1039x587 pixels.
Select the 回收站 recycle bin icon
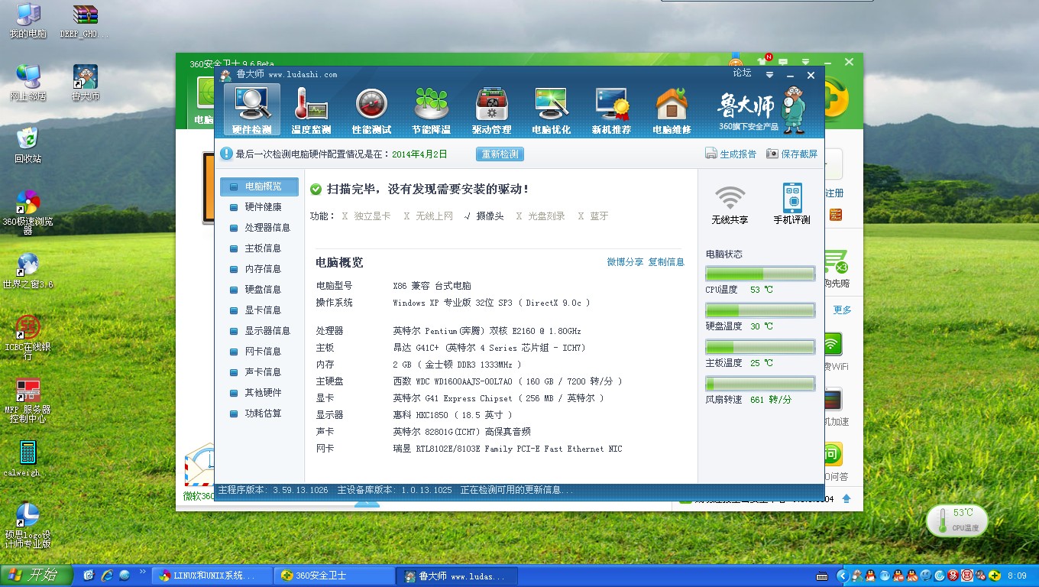(28, 144)
